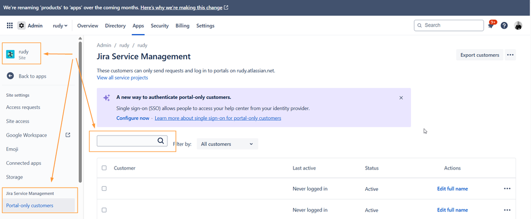Open the user profile avatar
This screenshot has width=531, height=219.
(x=518, y=26)
